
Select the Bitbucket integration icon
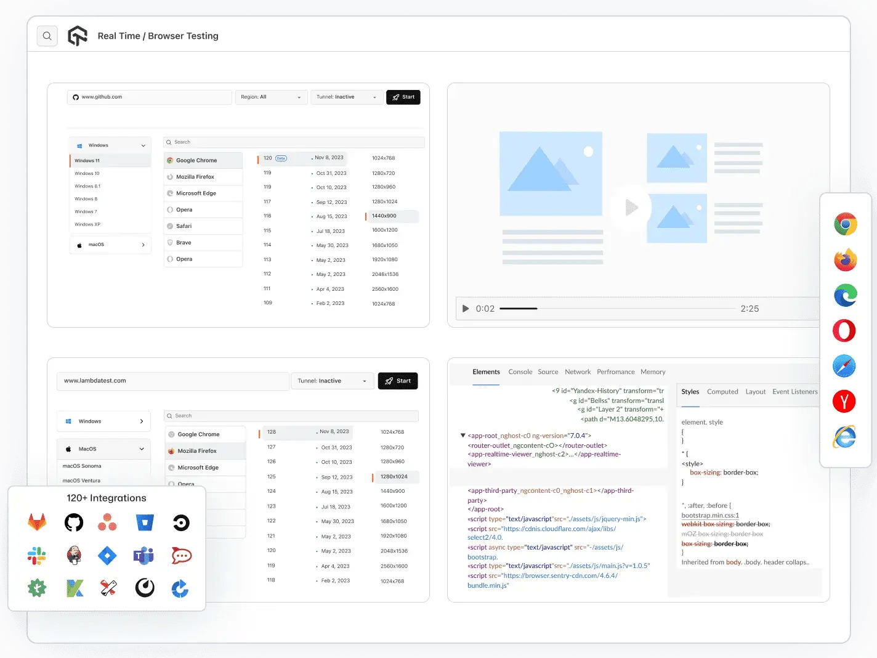click(x=144, y=522)
